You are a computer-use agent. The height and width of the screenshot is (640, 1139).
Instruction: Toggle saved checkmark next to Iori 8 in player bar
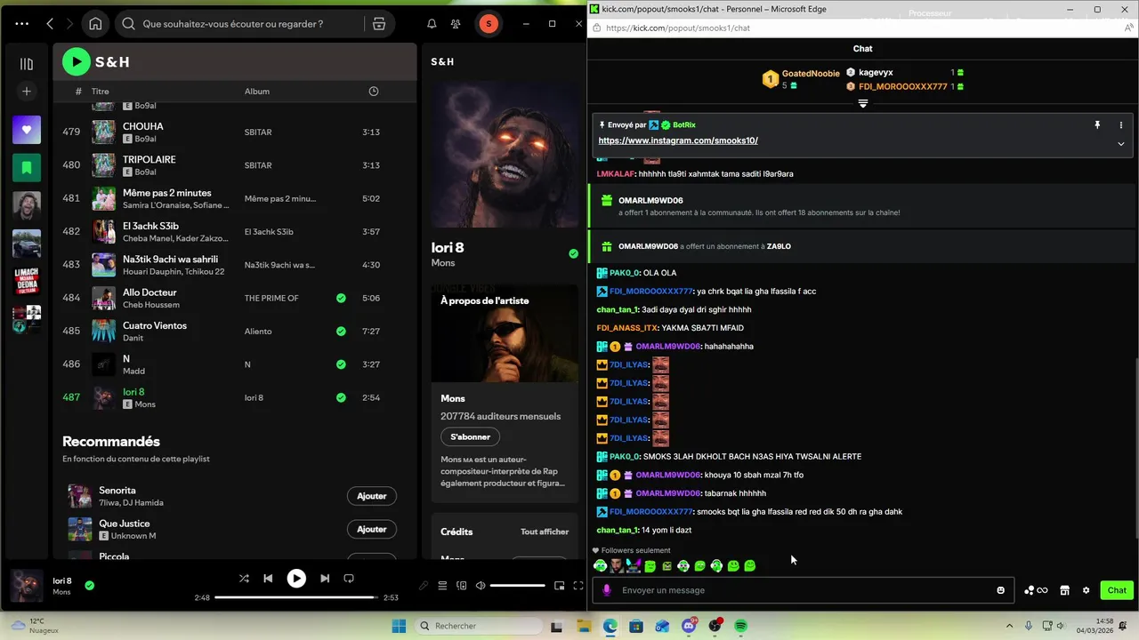[89, 586]
